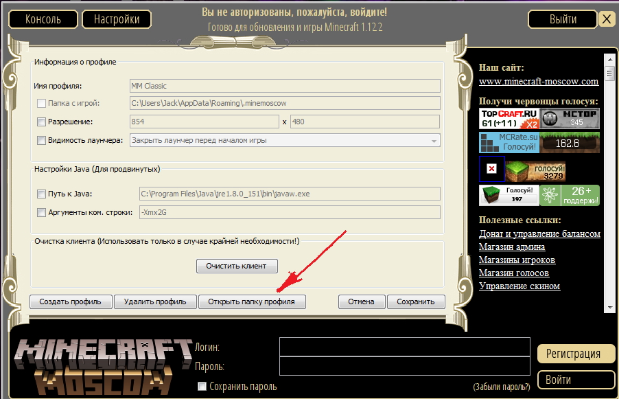Viewport: 619px width, 399px height.
Task: Click the broken image placeholder icon
Action: [x=491, y=169]
